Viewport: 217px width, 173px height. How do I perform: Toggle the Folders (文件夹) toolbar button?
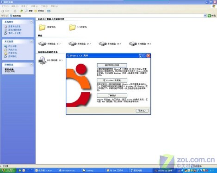(x=39, y=11)
